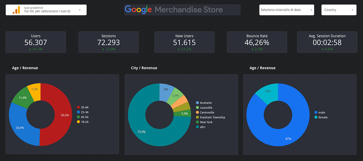Select the 5,9% Louisville slice

click(x=176, y=96)
